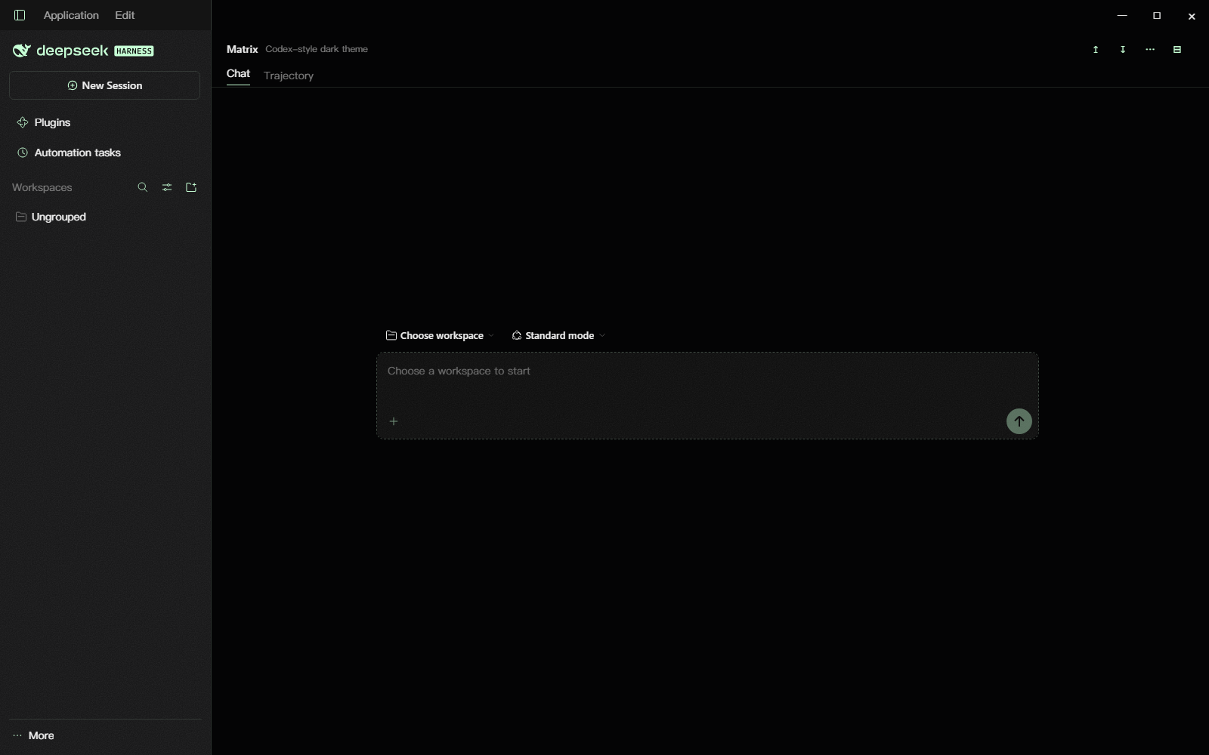Screen dimensions: 1209x755
Task: Click the HARNESS badge
Action: (x=134, y=51)
